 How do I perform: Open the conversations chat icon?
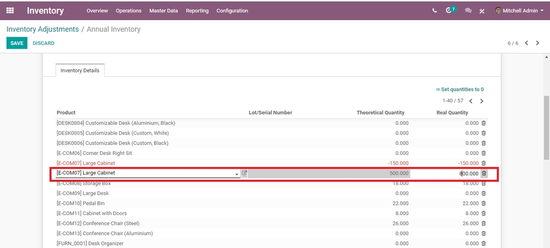468,10
